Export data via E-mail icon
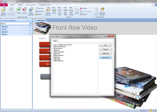Screen dimensions: 157x112 pos(77,11)
